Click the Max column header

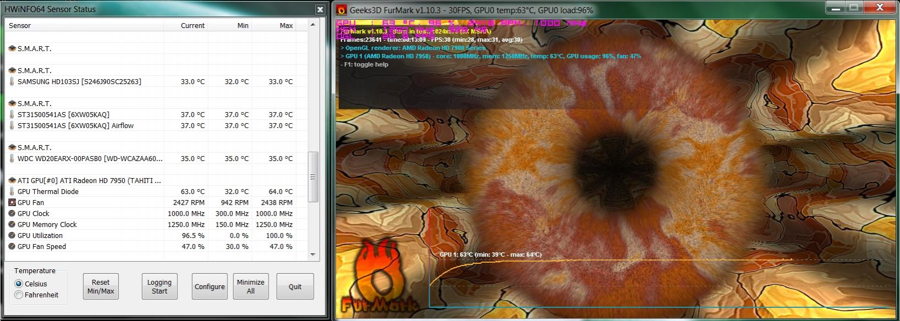coord(274,25)
